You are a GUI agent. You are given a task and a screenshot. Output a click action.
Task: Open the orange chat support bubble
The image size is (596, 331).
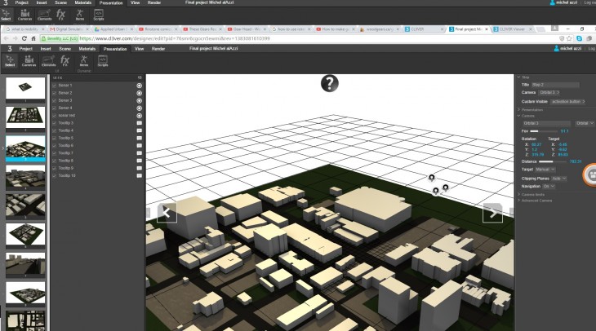click(590, 174)
